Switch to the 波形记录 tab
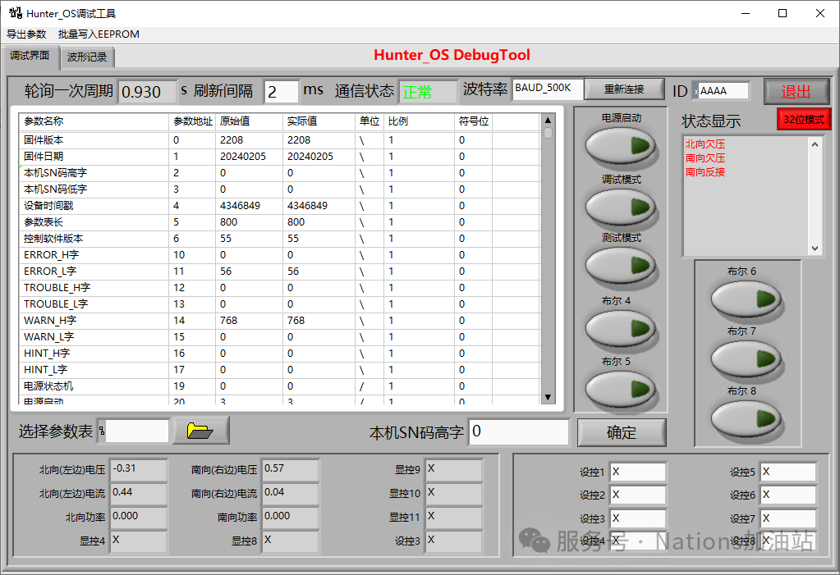Viewport: 840px width, 575px height. [87, 57]
